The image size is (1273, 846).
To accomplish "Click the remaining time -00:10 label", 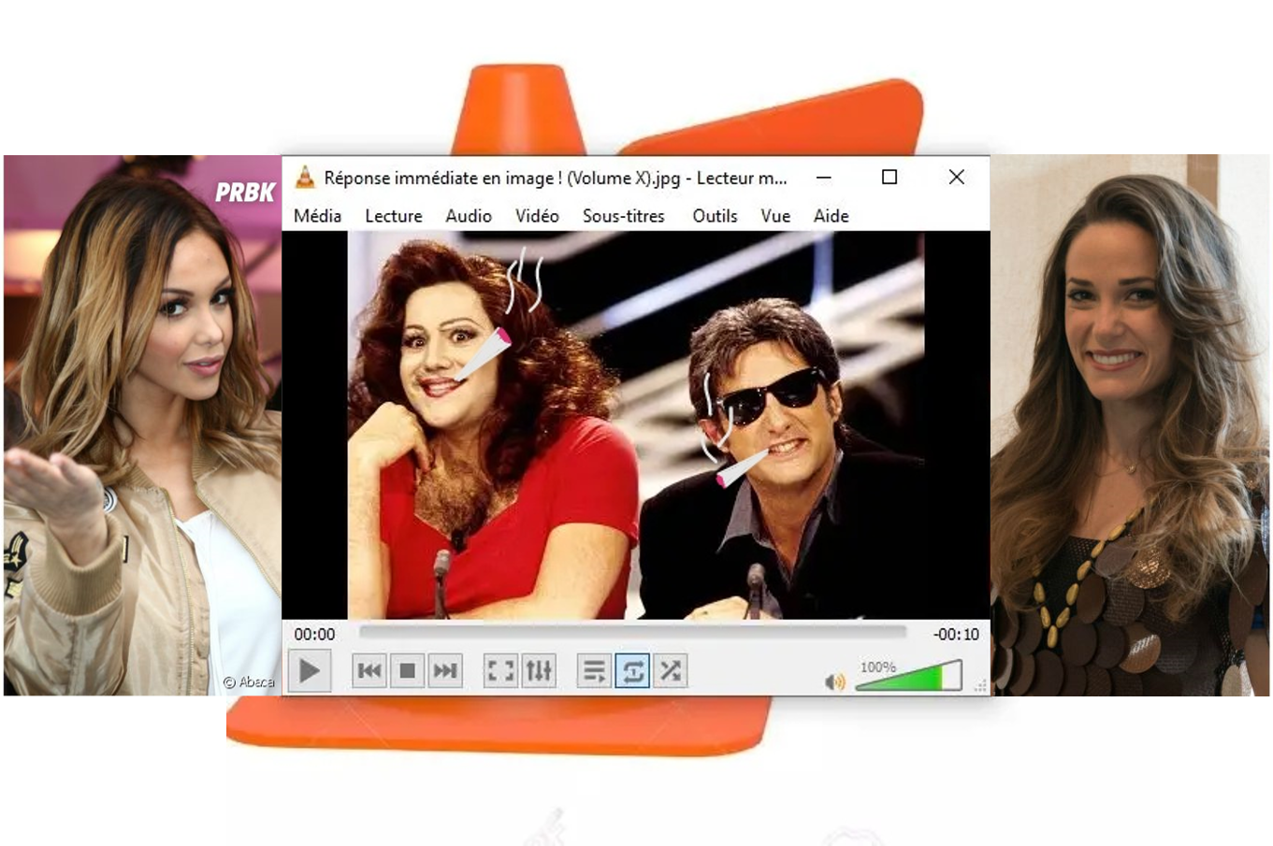I will point(956,635).
